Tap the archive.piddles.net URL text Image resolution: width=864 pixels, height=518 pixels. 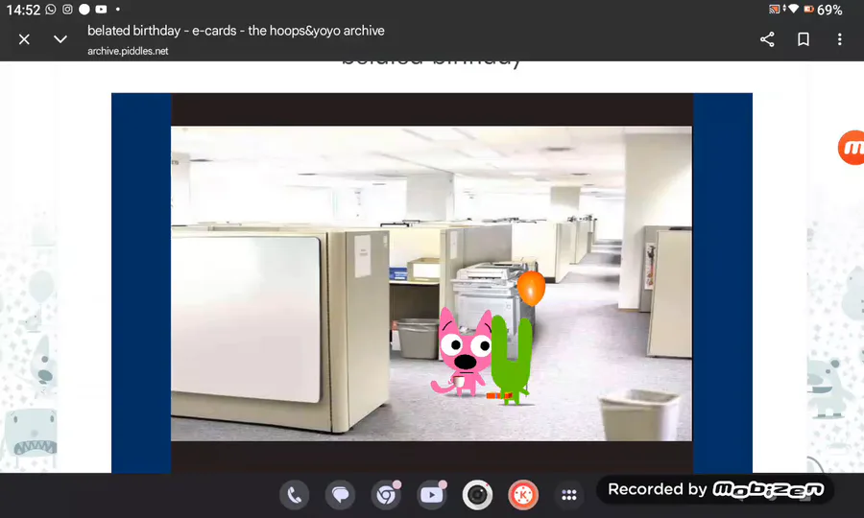click(128, 51)
